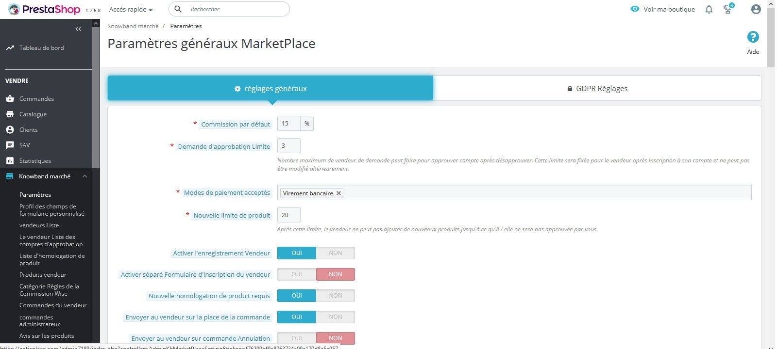Viewport: 777px width, 349px height.
Task: Switch to GDPR Réglages tab
Action: (597, 88)
